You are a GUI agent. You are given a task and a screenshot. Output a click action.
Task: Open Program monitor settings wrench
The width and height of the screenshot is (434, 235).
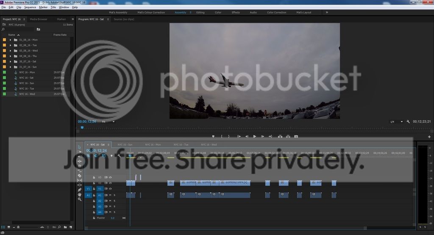point(408,122)
